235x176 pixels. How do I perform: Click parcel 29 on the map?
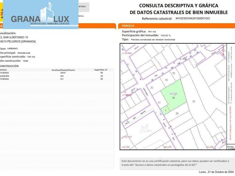(x=177, y=113)
